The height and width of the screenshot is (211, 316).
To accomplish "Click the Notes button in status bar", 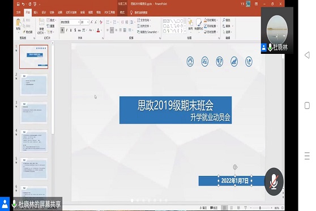I will click(x=203, y=208).
